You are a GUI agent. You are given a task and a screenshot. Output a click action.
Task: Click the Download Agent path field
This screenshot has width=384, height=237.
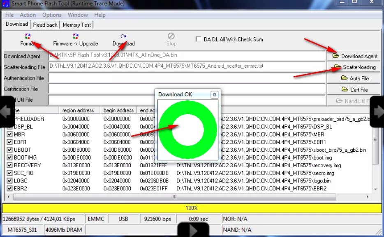click(187, 56)
